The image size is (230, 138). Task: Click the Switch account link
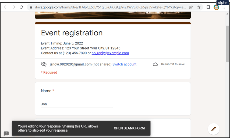(124, 64)
